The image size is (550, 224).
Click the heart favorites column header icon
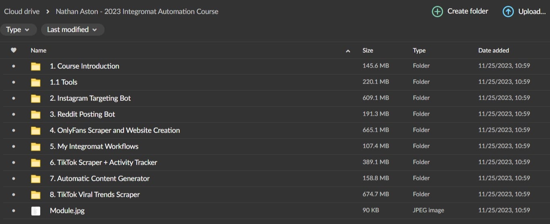[x=14, y=50]
